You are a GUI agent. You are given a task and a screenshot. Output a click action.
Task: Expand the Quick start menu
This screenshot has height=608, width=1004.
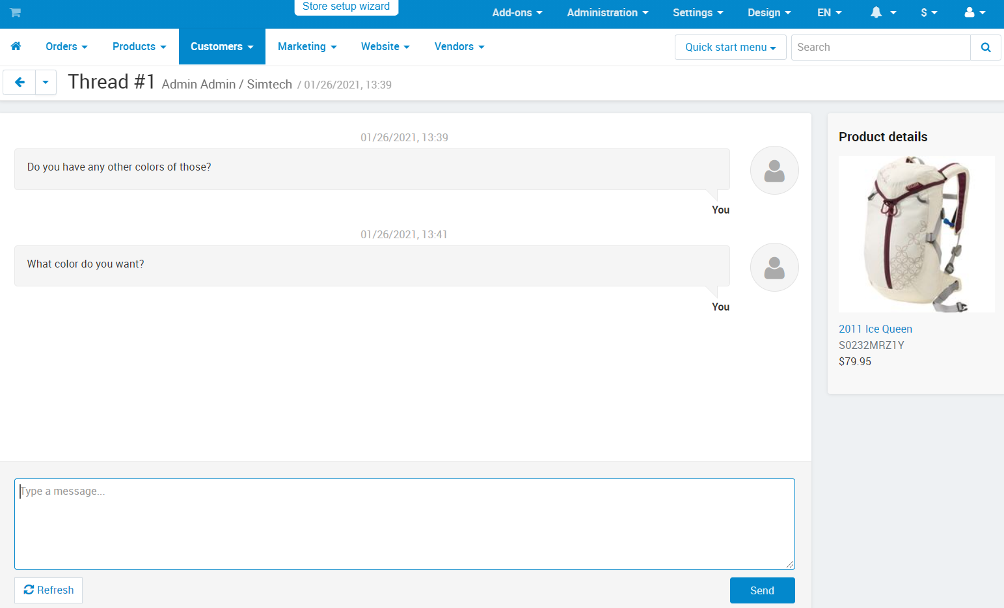(x=731, y=48)
